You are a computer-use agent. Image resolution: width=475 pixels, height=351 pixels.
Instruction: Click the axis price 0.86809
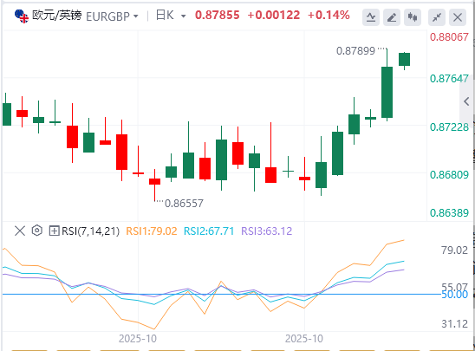[x=449, y=175]
